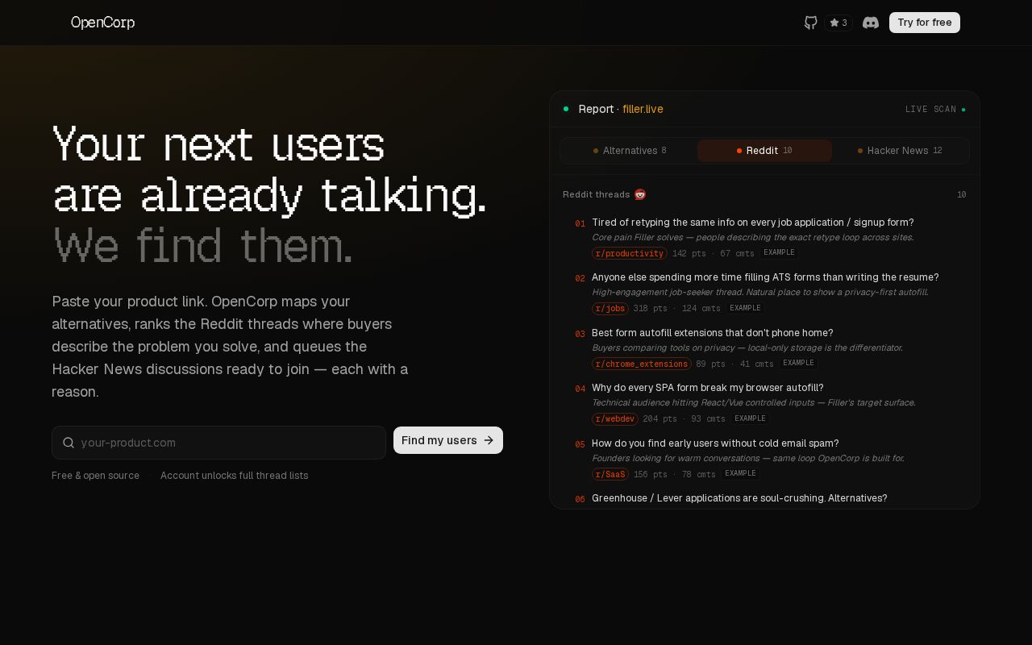
Task: Click the r/productivity subreddit tag
Action: tap(630, 253)
